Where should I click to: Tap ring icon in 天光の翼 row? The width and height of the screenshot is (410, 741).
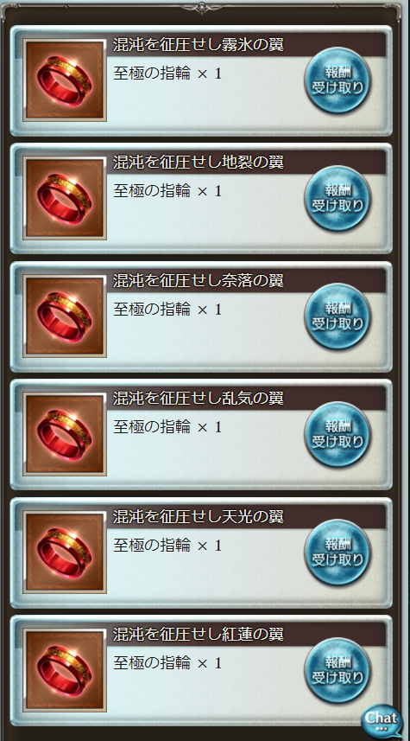click(x=65, y=553)
